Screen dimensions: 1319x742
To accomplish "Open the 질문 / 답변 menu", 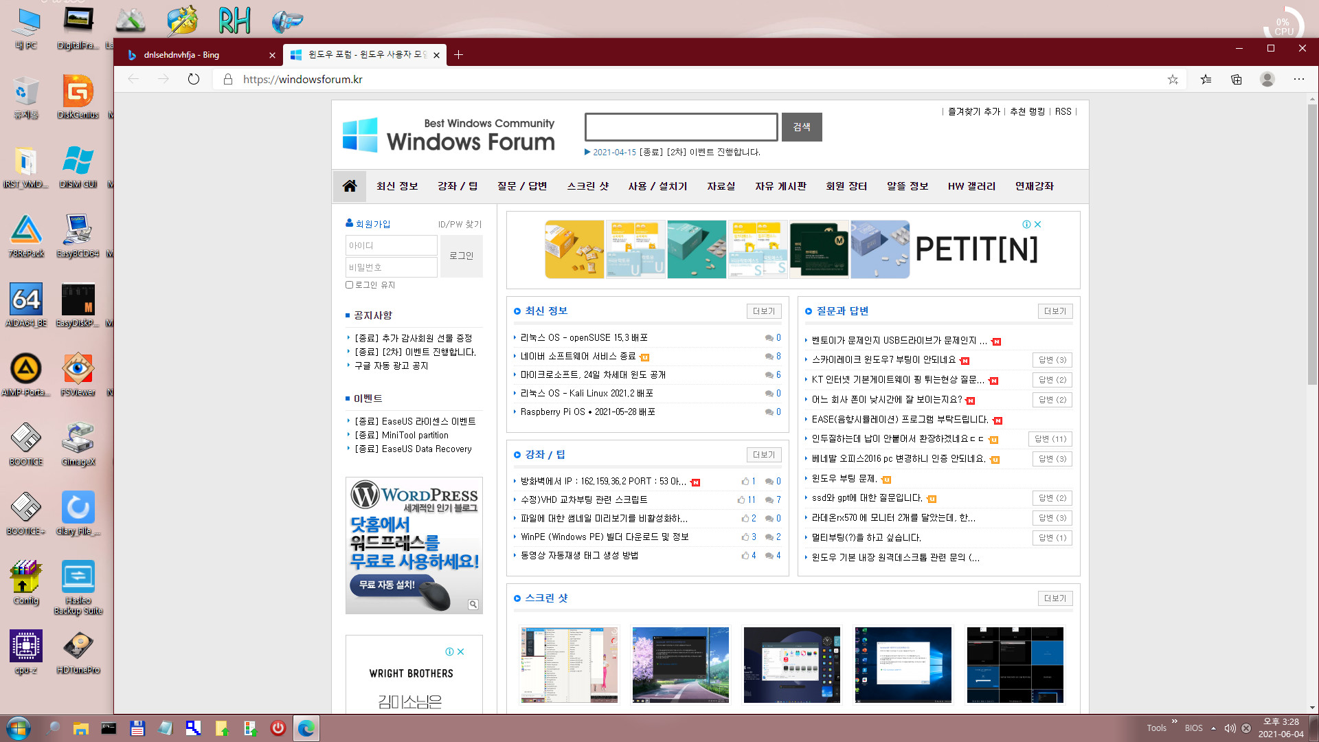I will [522, 186].
